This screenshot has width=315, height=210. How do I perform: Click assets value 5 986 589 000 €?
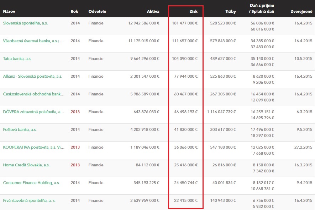145,94
